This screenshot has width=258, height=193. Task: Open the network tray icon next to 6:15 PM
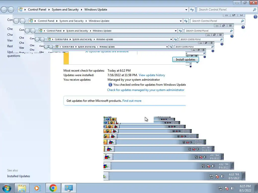[220, 188]
